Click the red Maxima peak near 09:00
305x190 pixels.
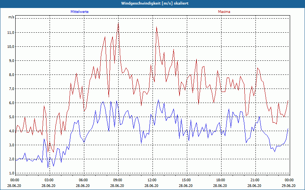pyautogui.click(x=118, y=24)
